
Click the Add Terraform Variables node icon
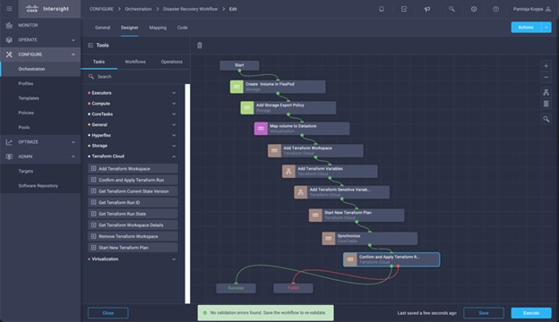click(x=288, y=171)
